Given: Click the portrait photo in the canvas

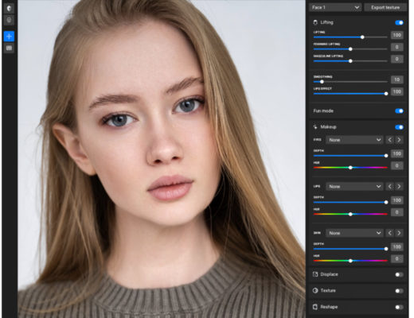Looking at the screenshot, I should tap(162, 159).
